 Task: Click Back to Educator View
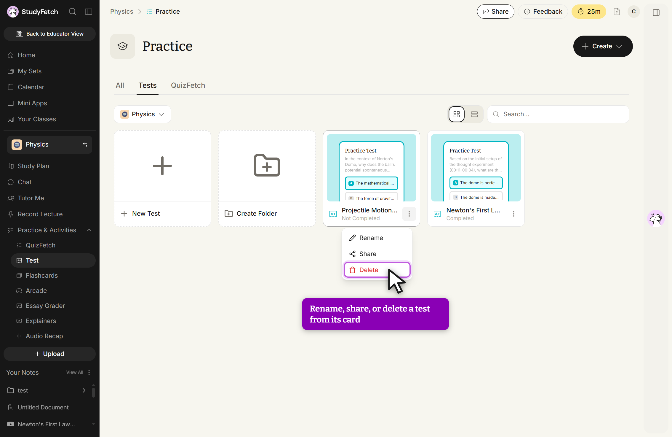pos(50,34)
